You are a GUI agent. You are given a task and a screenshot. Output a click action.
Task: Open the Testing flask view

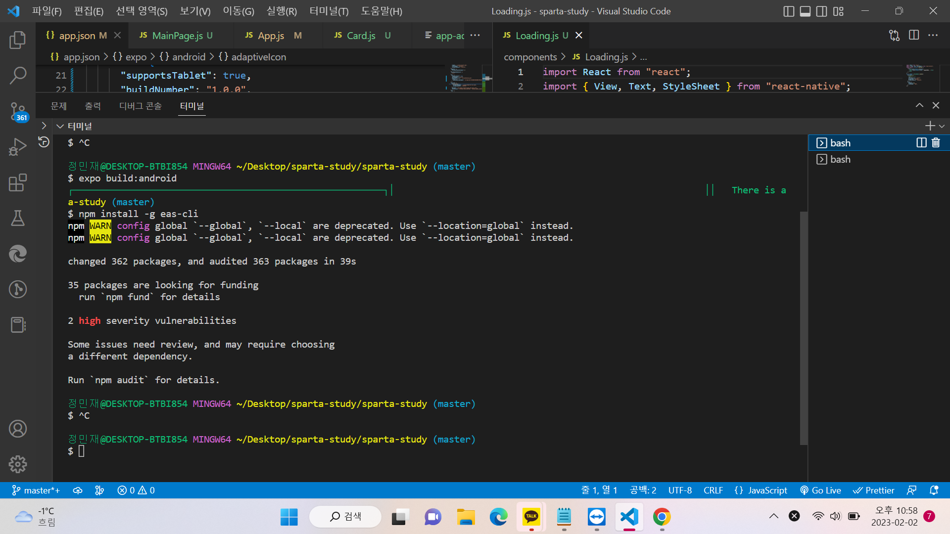click(x=18, y=218)
